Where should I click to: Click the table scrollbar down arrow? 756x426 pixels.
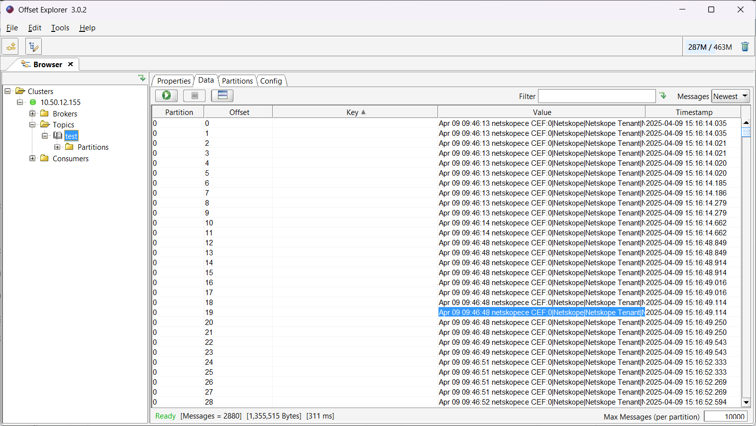746,402
